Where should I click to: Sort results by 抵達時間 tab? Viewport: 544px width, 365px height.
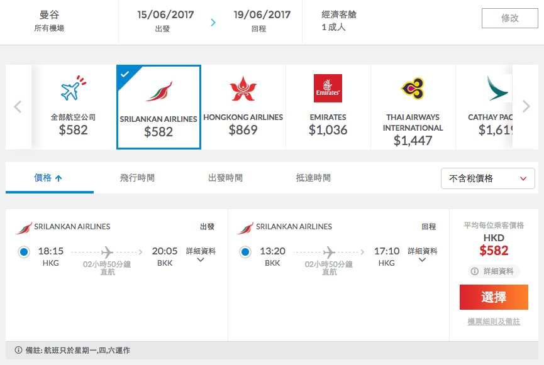313,178
